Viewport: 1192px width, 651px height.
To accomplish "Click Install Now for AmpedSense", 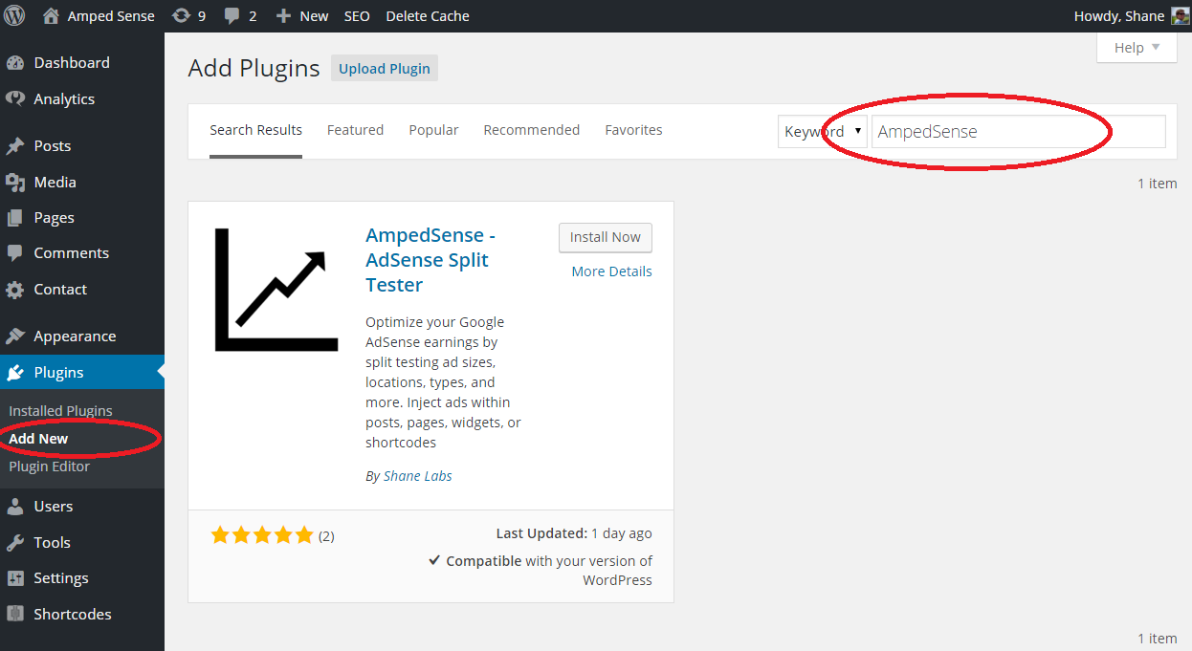I will pyautogui.click(x=606, y=237).
